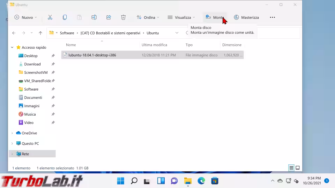335x188 pixels.
Task: Open Download folder in quick access
Action: tap(32, 64)
